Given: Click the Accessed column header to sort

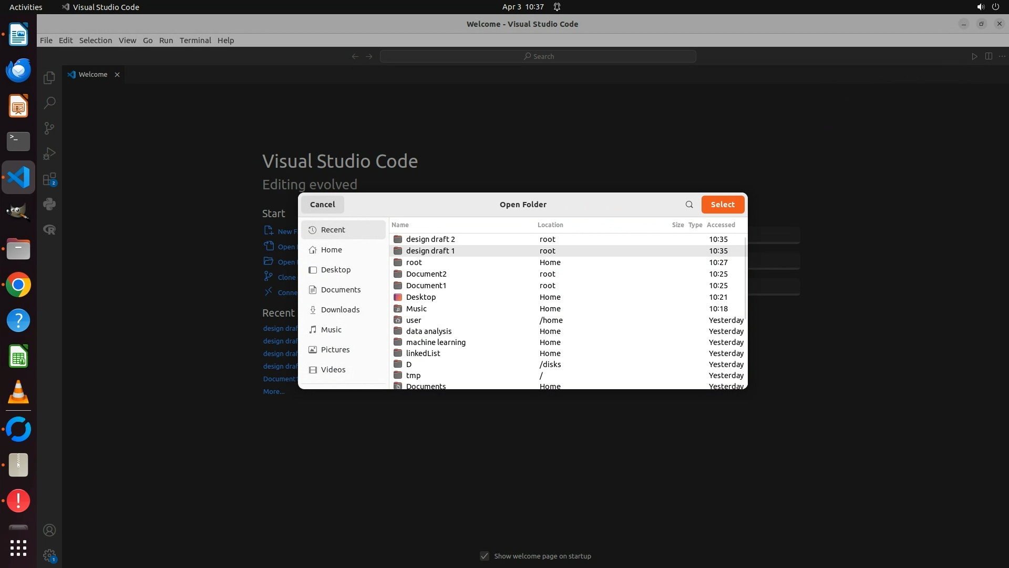Looking at the screenshot, I should (x=720, y=225).
